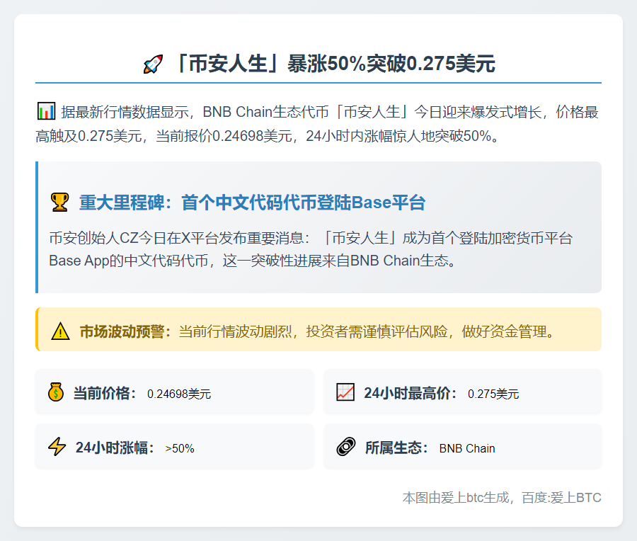Click the 24小时最高价 label text
Image resolution: width=637 pixels, height=541 pixels.
tap(411, 393)
